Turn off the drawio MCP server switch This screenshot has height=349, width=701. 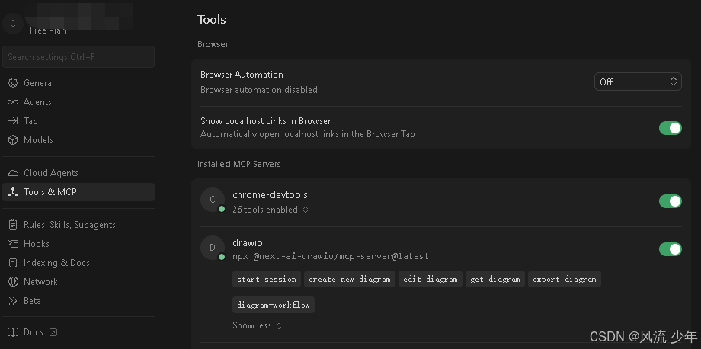point(670,249)
